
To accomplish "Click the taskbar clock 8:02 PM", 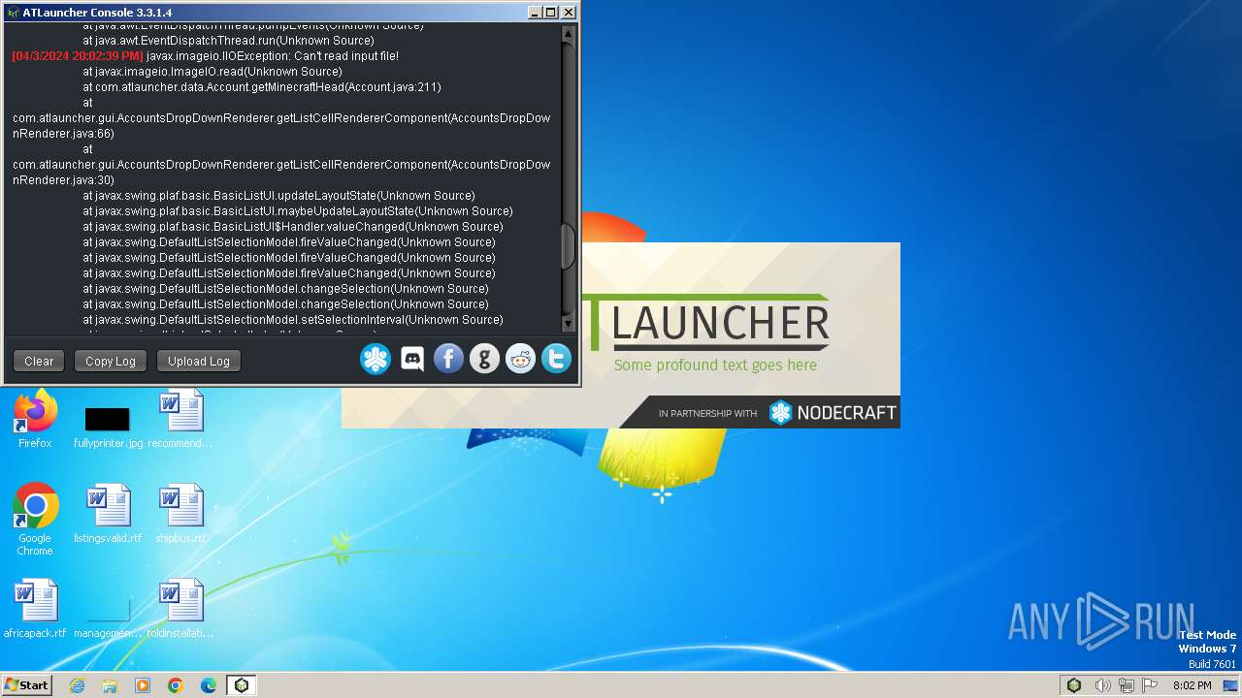I will (x=1192, y=685).
